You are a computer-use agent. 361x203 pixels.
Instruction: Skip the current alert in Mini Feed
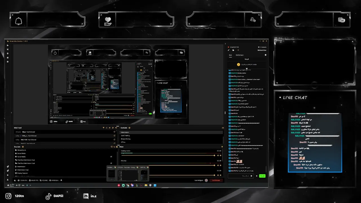(110, 128)
